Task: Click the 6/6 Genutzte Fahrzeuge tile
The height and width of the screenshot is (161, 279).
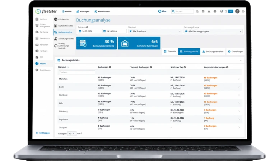Action: (139, 43)
